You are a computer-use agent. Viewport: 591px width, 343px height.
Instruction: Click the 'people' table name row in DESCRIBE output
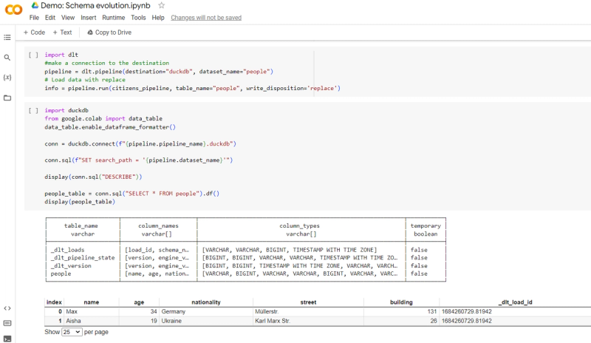[x=61, y=274]
